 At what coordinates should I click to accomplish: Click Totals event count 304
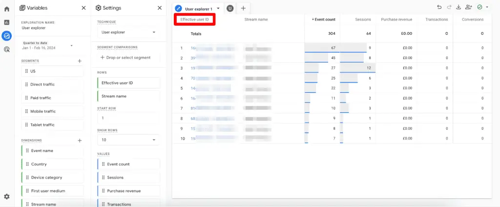pyautogui.click(x=332, y=34)
